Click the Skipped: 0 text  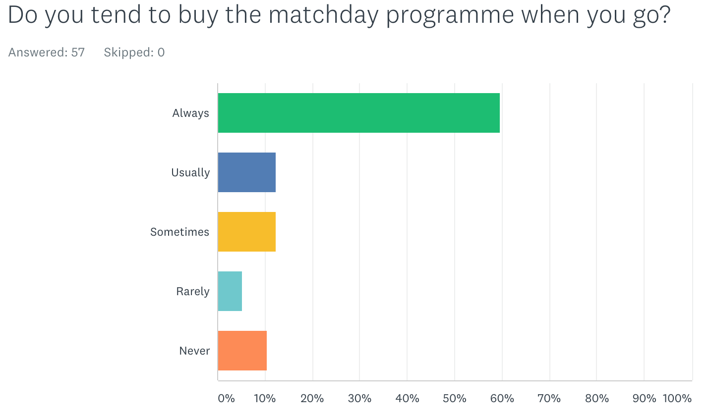coord(134,52)
